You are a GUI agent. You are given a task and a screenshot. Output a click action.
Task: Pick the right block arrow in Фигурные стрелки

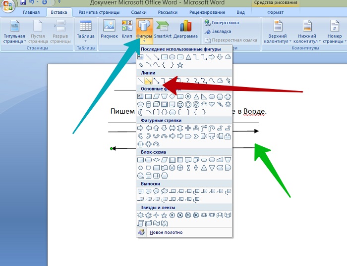[x=140, y=128]
